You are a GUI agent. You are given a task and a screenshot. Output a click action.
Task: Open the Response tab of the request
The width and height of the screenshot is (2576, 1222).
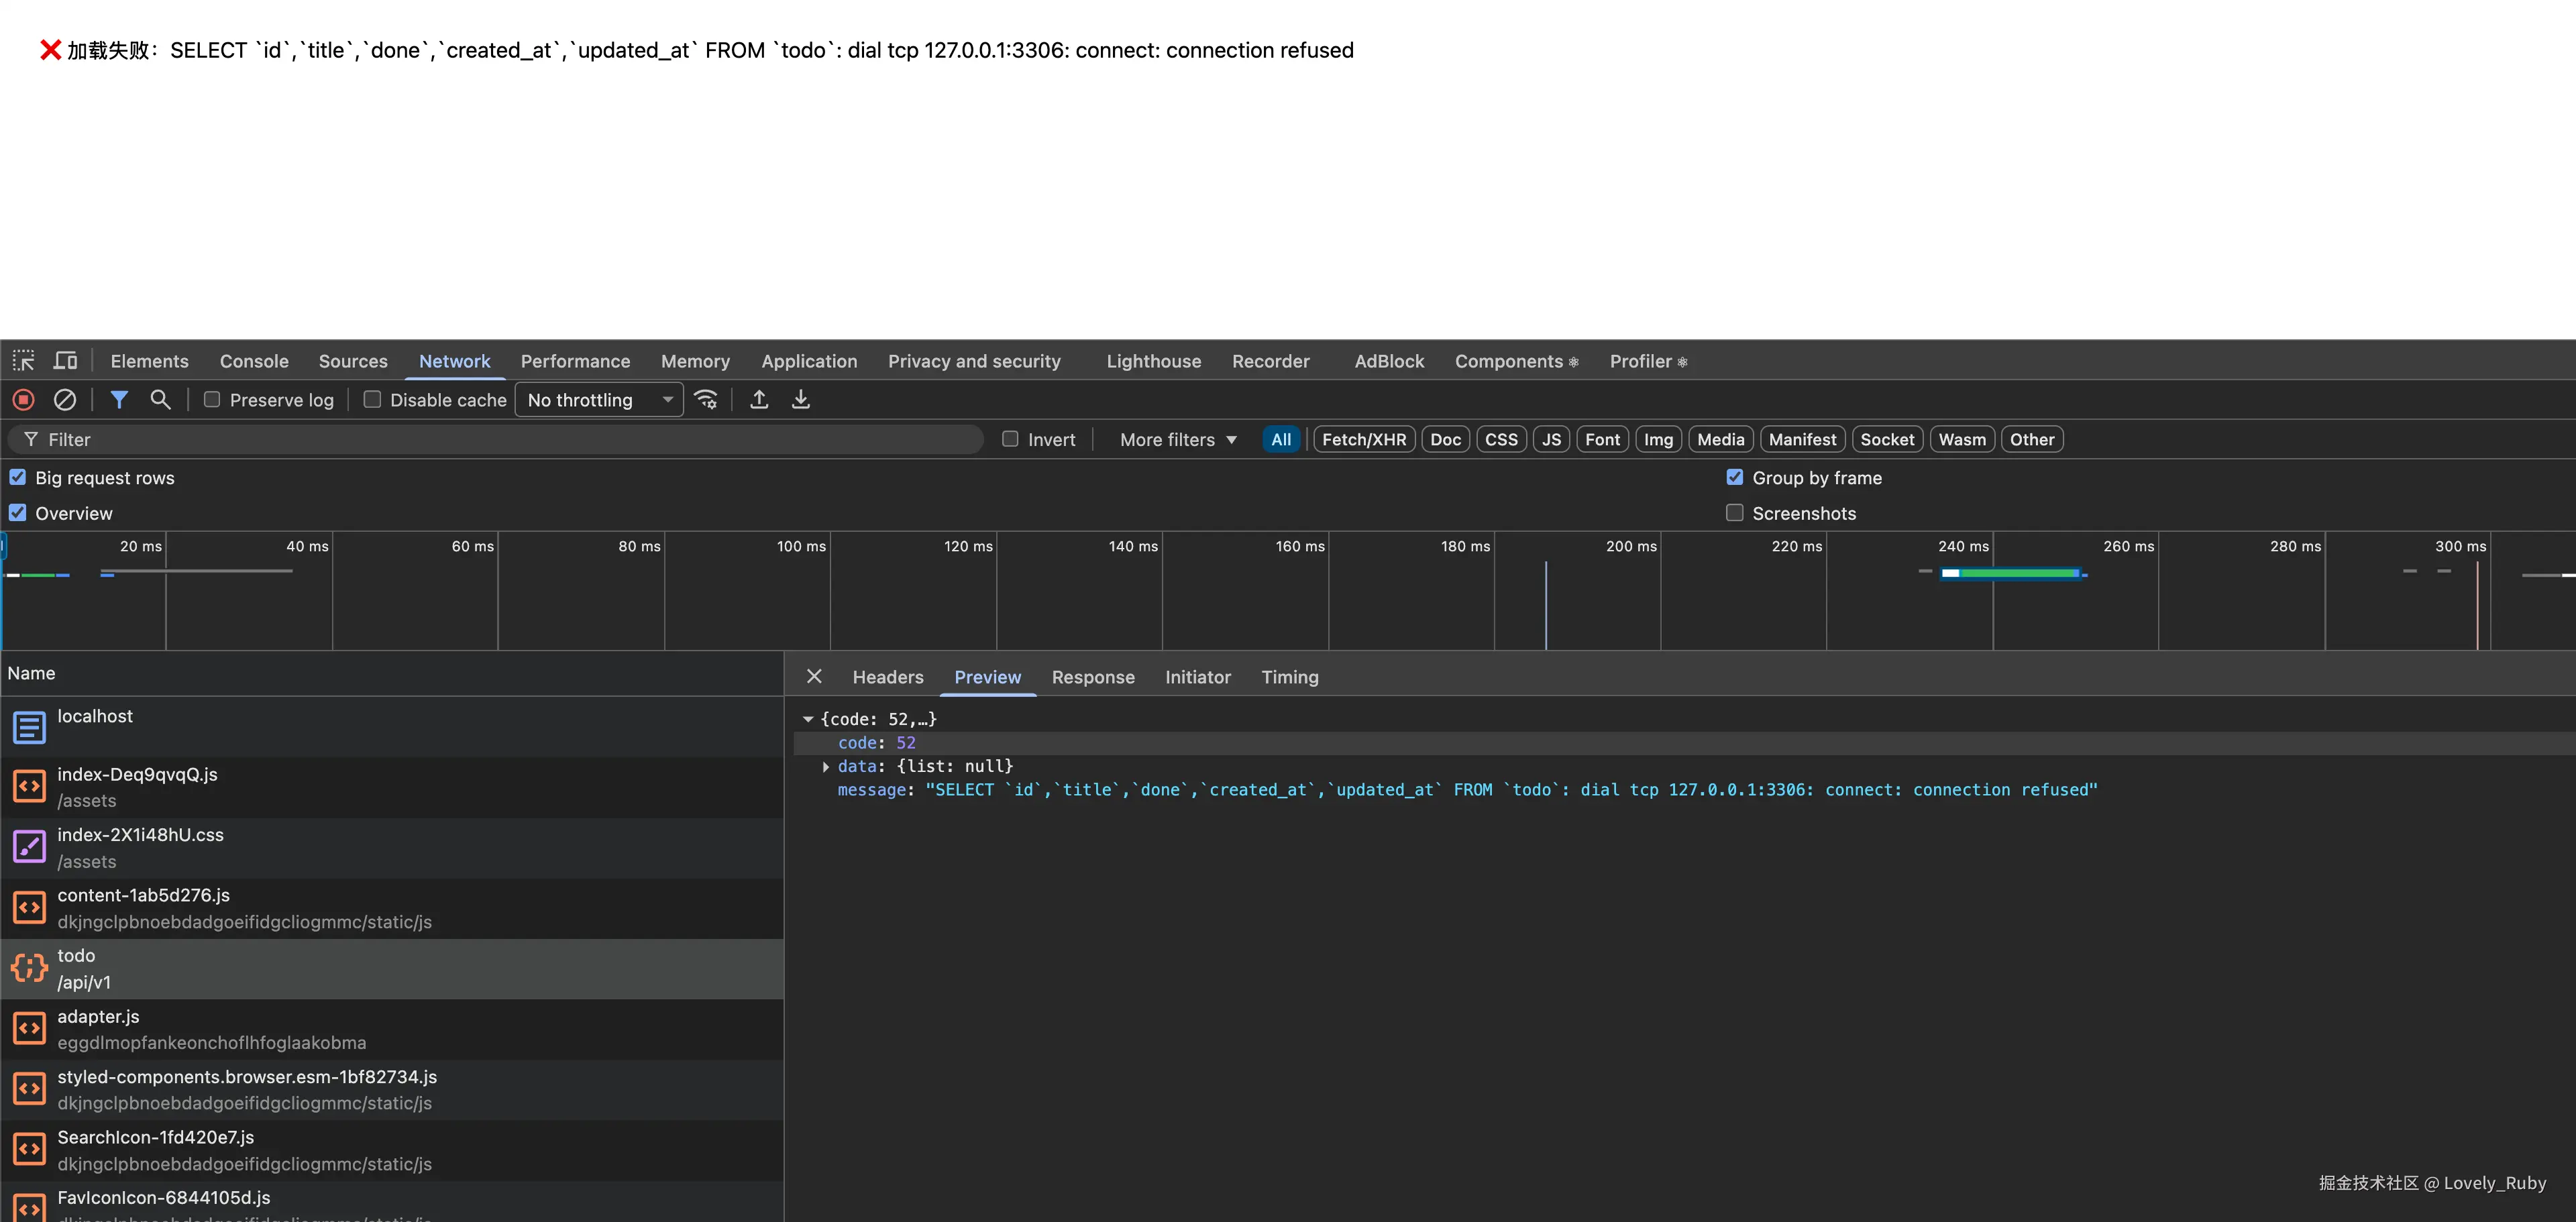point(1092,677)
